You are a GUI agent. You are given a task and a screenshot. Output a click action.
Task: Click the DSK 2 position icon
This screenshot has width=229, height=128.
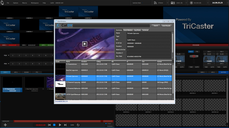tap(217, 54)
